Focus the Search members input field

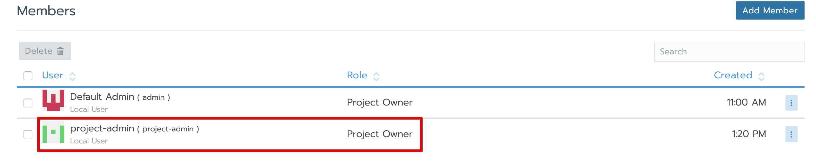click(729, 52)
